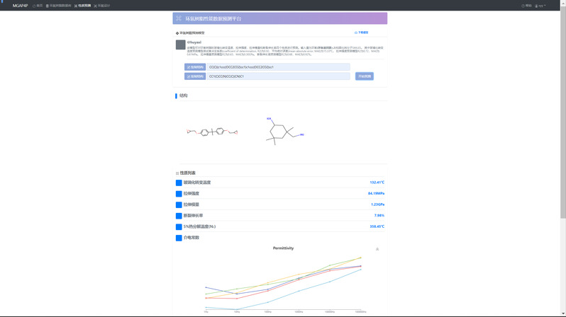The height and width of the screenshot is (317, 566).
Task: Click the 下载模型 download link
Action: click(362, 33)
